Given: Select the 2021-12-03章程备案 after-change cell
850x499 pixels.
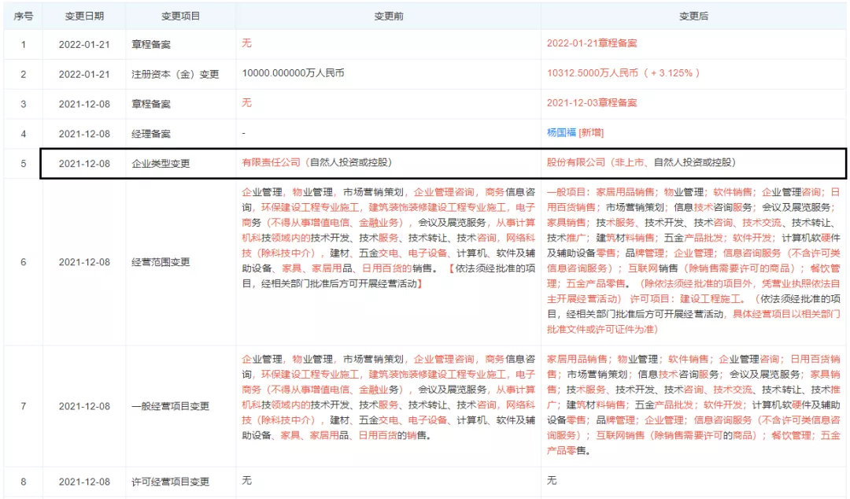Looking at the screenshot, I should click(592, 103).
